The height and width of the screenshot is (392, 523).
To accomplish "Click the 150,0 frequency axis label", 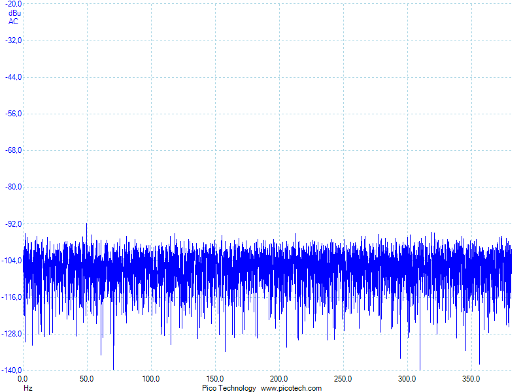I will click(215, 379).
